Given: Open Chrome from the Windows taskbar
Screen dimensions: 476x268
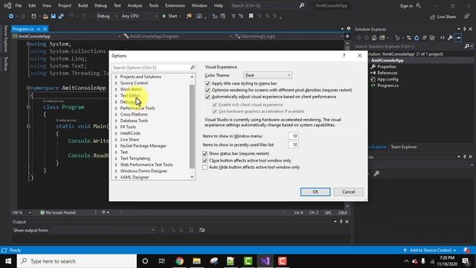Looking at the screenshot, I should pyautogui.click(x=179, y=261).
